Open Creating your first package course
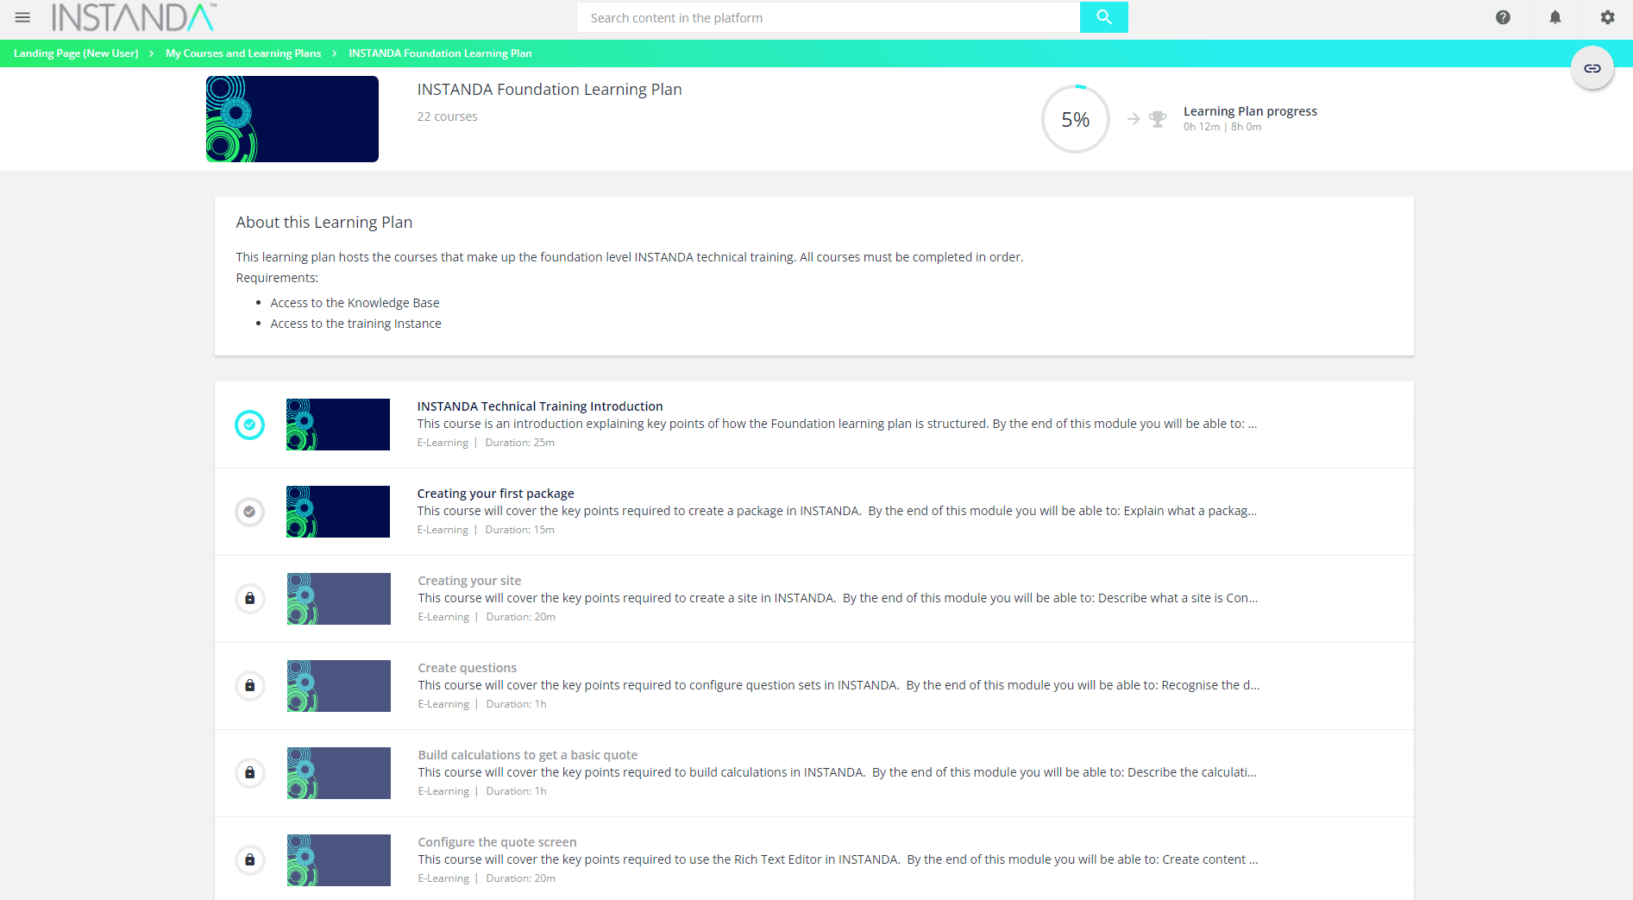This screenshot has height=900, width=1633. click(x=496, y=494)
